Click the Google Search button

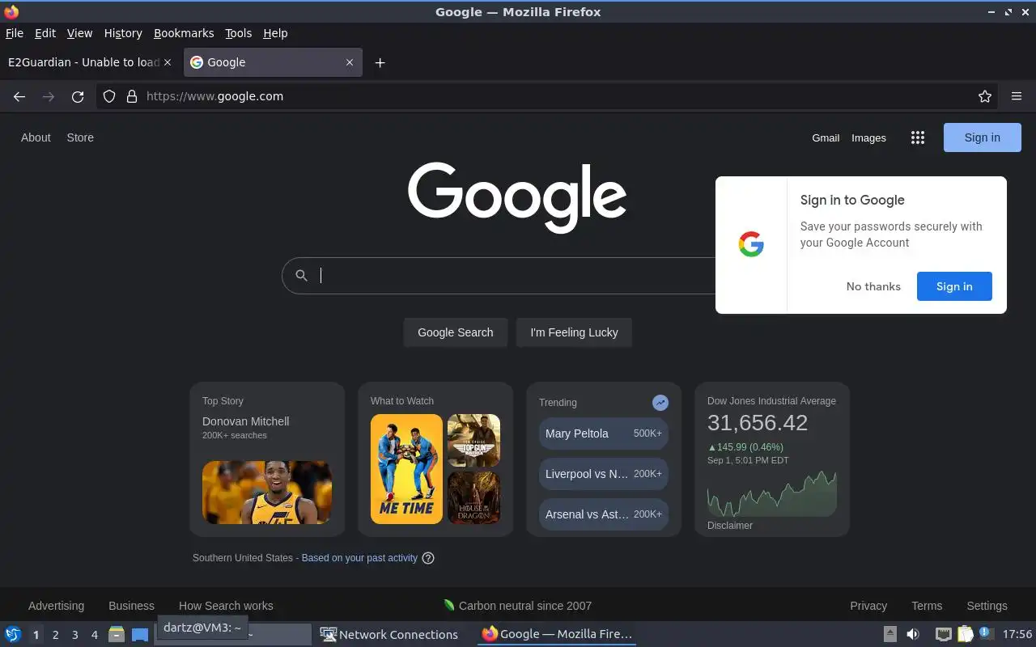[455, 332]
